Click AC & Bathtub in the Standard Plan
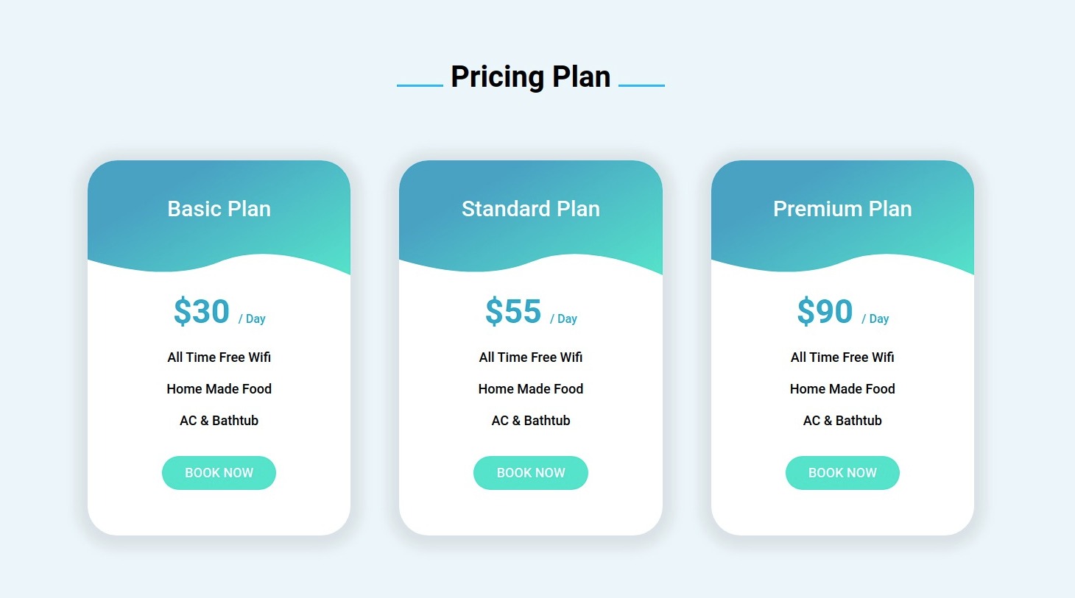This screenshot has width=1075, height=598. click(x=531, y=421)
